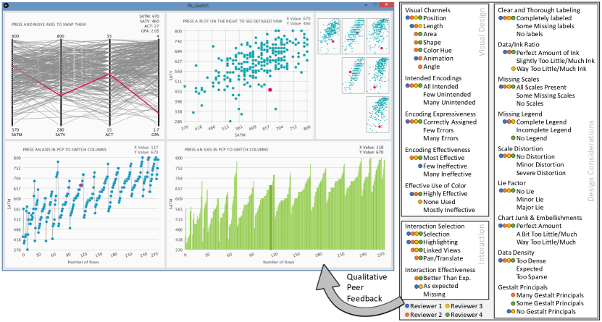
Task: Select 'Linked Views' under Interaction Selection
Action: (440, 250)
